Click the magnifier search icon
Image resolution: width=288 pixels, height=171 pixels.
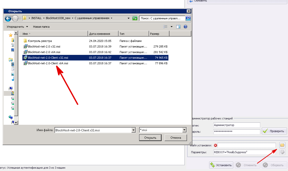(188, 18)
